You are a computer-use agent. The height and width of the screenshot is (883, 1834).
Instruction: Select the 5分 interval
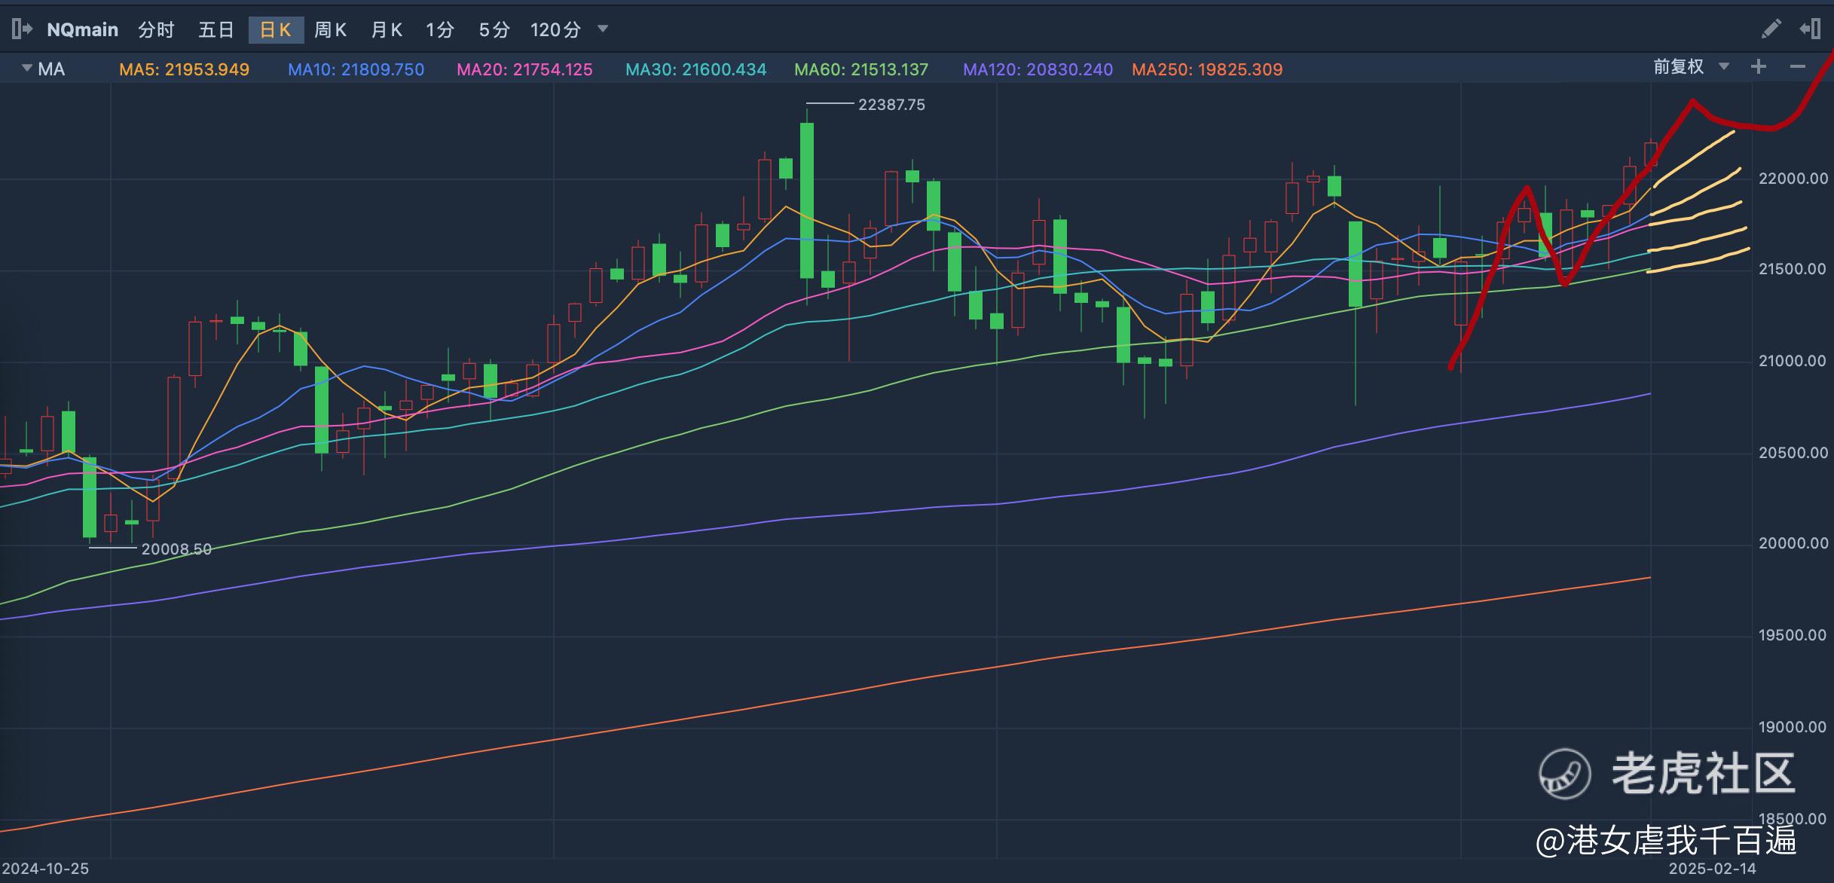click(x=494, y=29)
